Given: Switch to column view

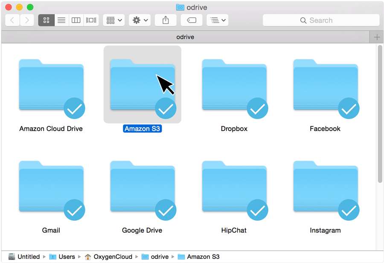Looking at the screenshot, I should 76,20.
